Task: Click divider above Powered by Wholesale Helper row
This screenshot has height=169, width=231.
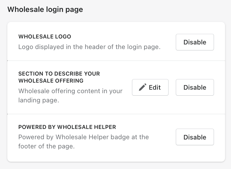Action: (x=116, y=114)
